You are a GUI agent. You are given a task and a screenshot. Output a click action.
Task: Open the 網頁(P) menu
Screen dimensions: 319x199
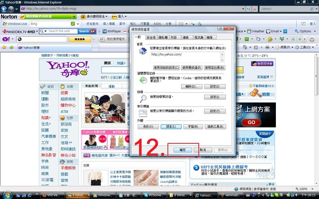[x=284, y=47]
